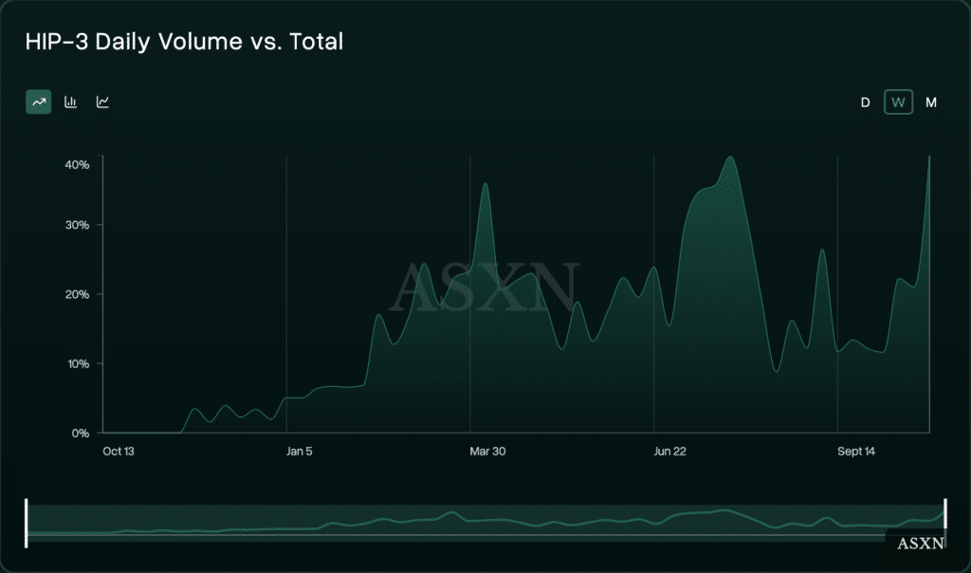Click the 'Jun 22' x-axis label

coord(670,452)
